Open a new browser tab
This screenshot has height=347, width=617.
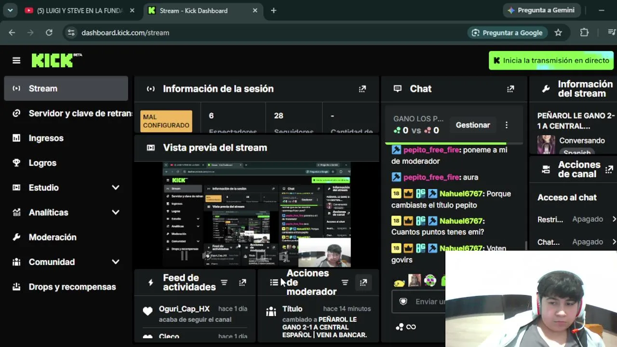273,11
